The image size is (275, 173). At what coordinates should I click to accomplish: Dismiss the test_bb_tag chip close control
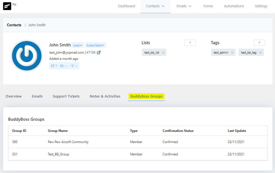click(x=260, y=52)
